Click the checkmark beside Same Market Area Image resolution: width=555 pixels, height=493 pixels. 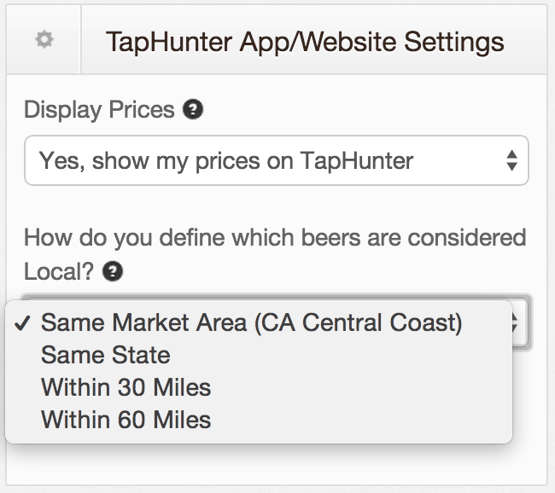click(x=22, y=322)
